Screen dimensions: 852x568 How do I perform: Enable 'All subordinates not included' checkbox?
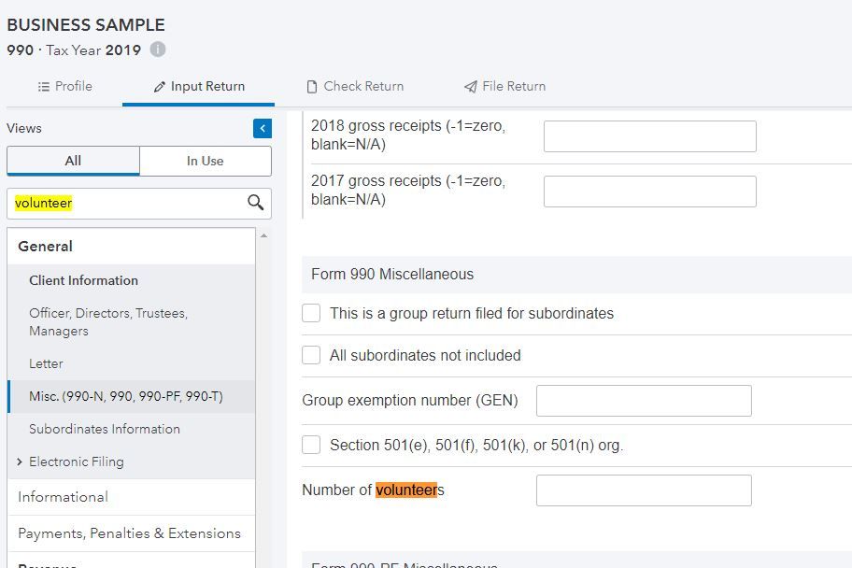pyautogui.click(x=311, y=356)
